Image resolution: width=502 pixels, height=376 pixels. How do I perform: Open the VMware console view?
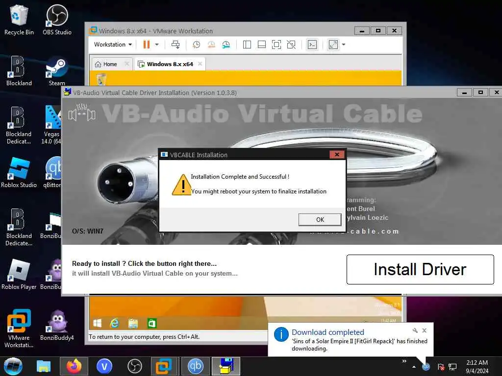(x=312, y=45)
